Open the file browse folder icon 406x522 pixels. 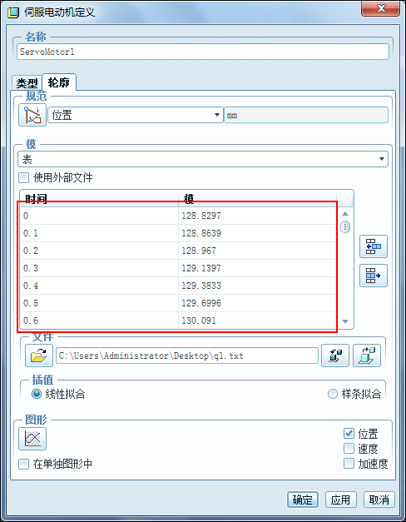pyautogui.click(x=39, y=355)
